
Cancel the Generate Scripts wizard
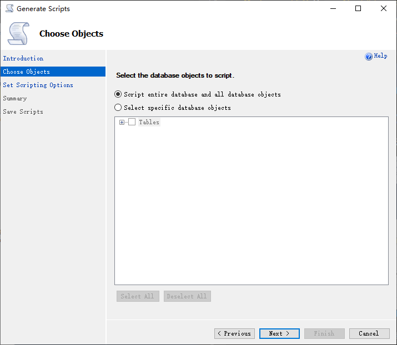[x=369, y=333]
